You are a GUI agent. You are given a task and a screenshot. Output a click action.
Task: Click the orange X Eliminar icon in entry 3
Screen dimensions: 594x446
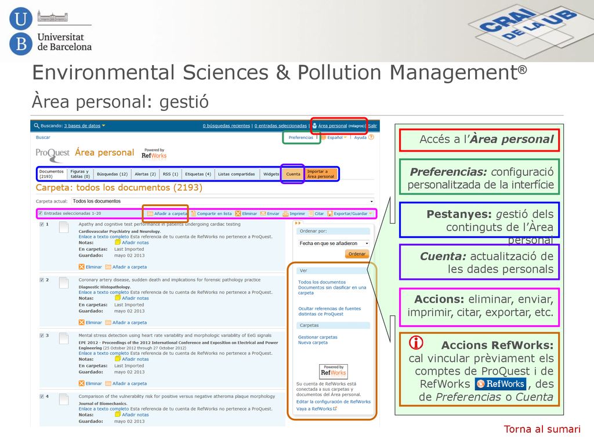click(81, 383)
